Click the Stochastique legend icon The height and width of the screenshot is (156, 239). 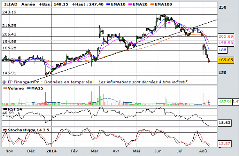coord(5,130)
